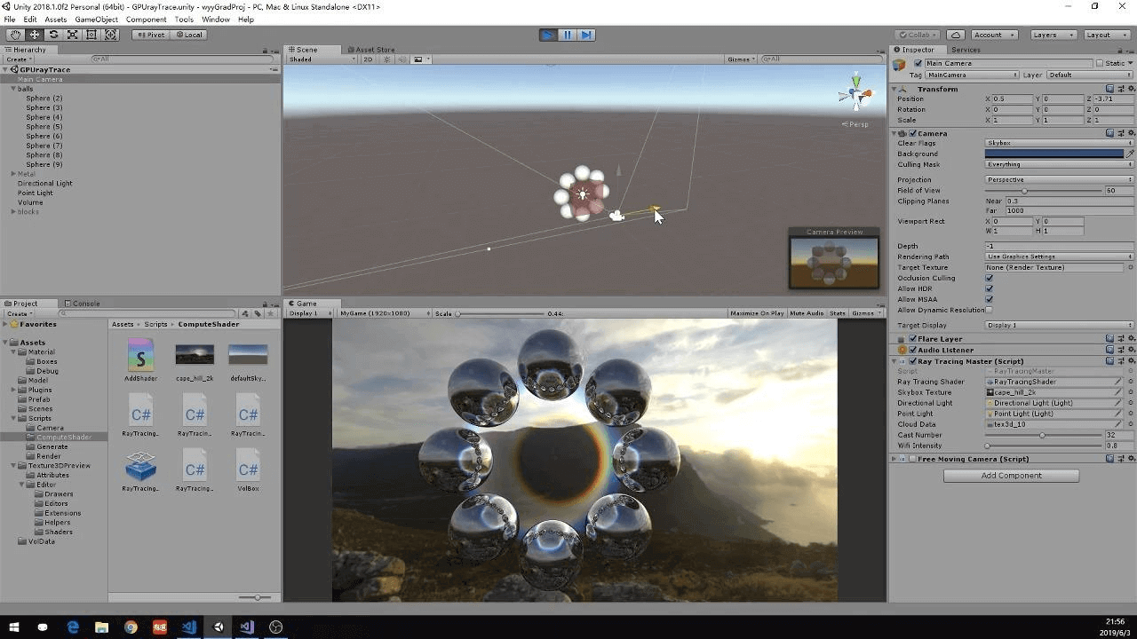This screenshot has width=1137, height=639.
Task: Open the GameObject menu
Action: 96,19
